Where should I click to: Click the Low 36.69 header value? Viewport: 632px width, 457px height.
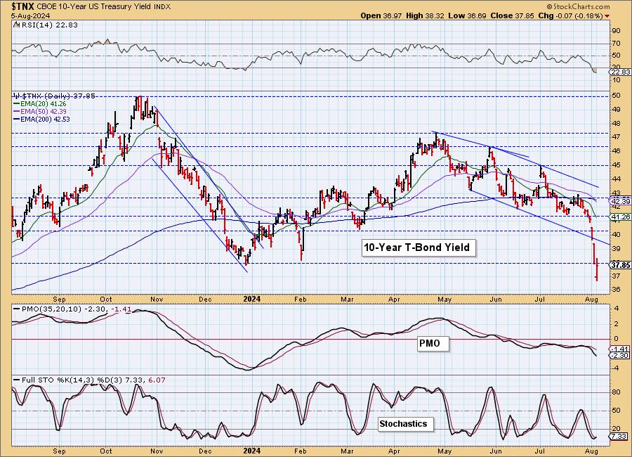(x=467, y=15)
